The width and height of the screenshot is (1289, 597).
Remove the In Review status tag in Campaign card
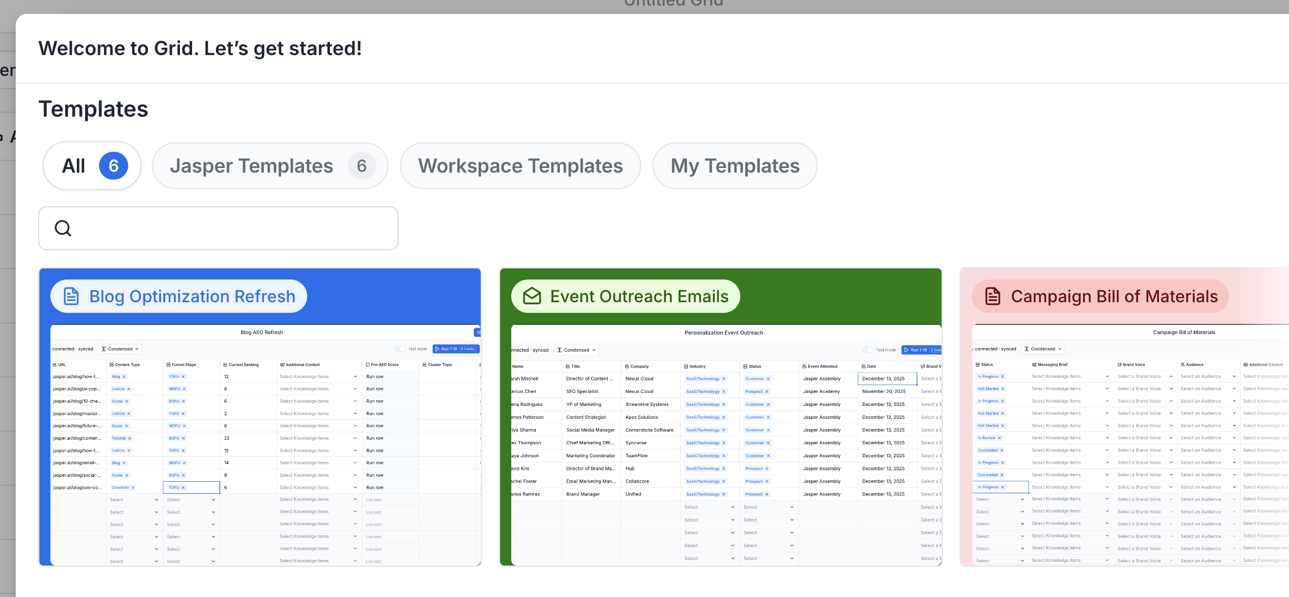coord(999,438)
